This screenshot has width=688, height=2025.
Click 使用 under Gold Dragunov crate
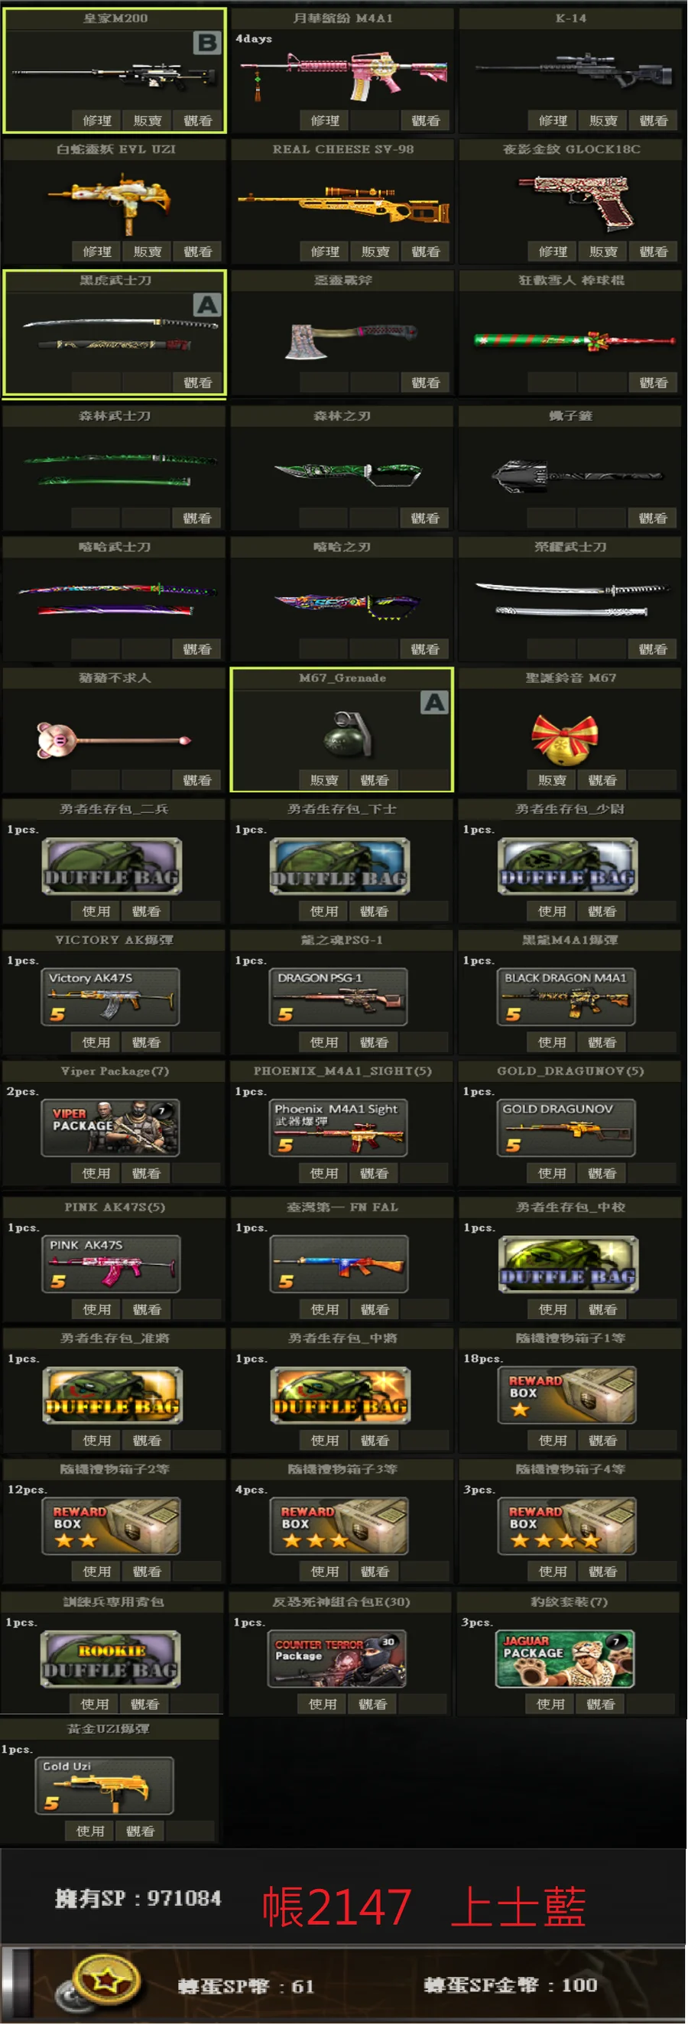click(552, 1173)
